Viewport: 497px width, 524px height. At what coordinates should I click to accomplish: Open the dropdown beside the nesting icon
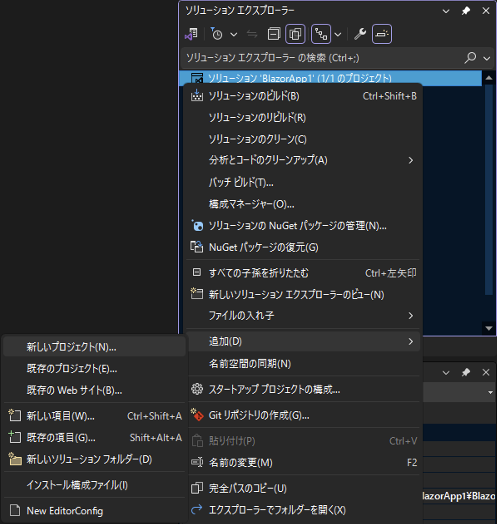(338, 35)
